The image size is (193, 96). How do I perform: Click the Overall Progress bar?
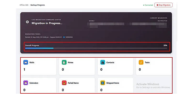point(96,48)
